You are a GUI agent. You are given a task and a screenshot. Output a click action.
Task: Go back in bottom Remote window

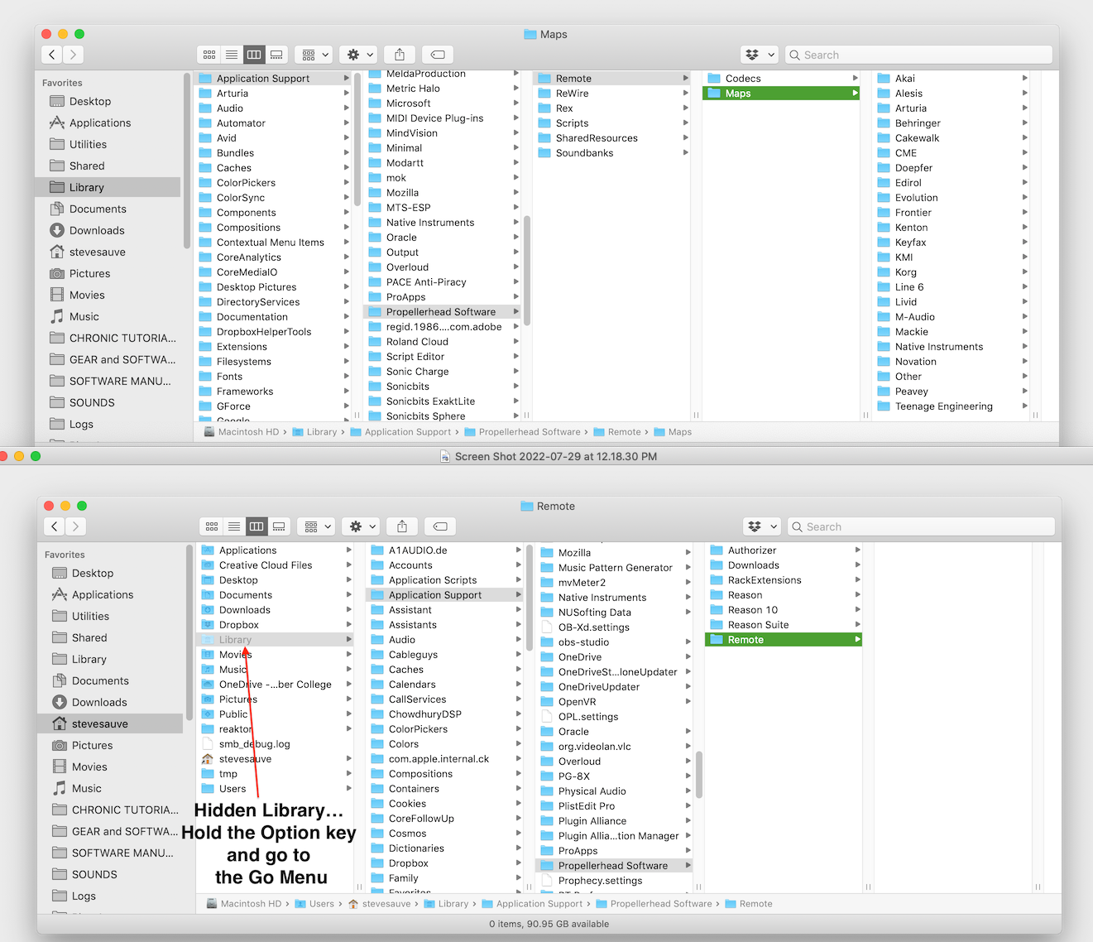(x=55, y=526)
